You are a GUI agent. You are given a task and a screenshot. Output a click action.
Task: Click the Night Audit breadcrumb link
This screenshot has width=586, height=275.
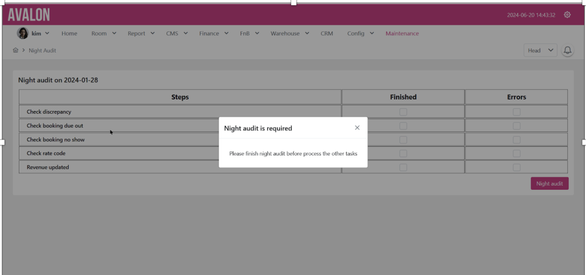42,50
